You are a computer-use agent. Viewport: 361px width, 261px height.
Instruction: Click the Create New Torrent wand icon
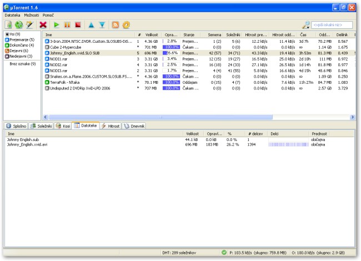click(29, 24)
